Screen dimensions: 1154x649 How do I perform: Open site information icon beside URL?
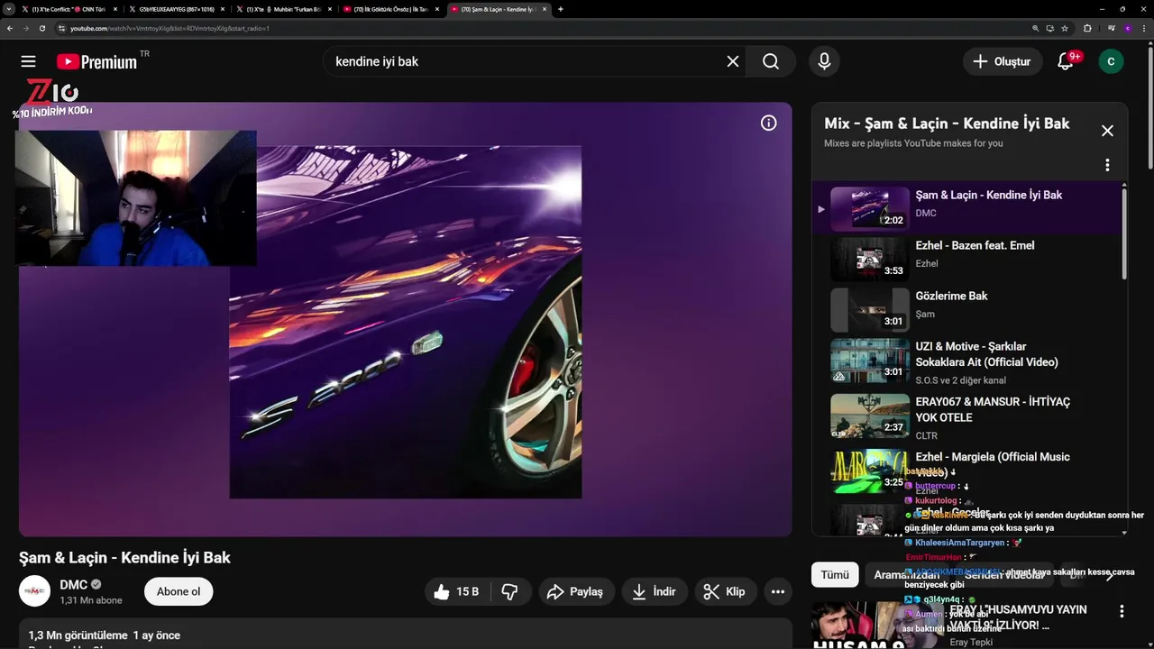click(61, 28)
